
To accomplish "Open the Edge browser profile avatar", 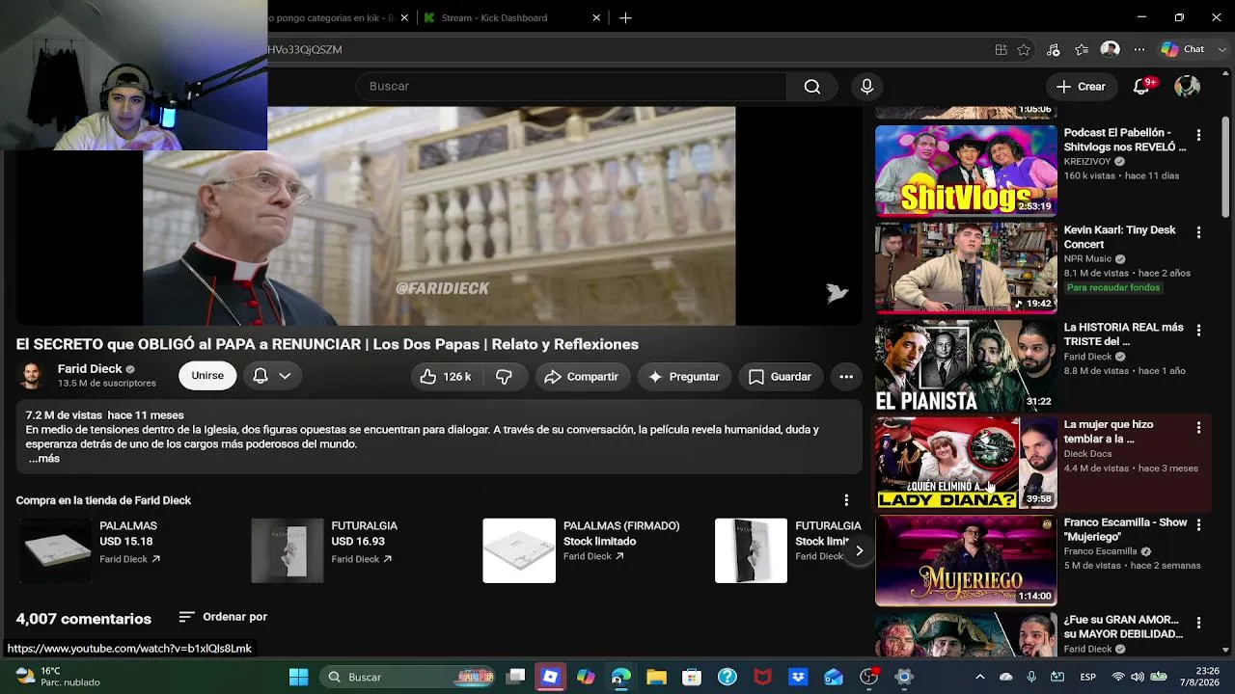I will [x=1111, y=49].
